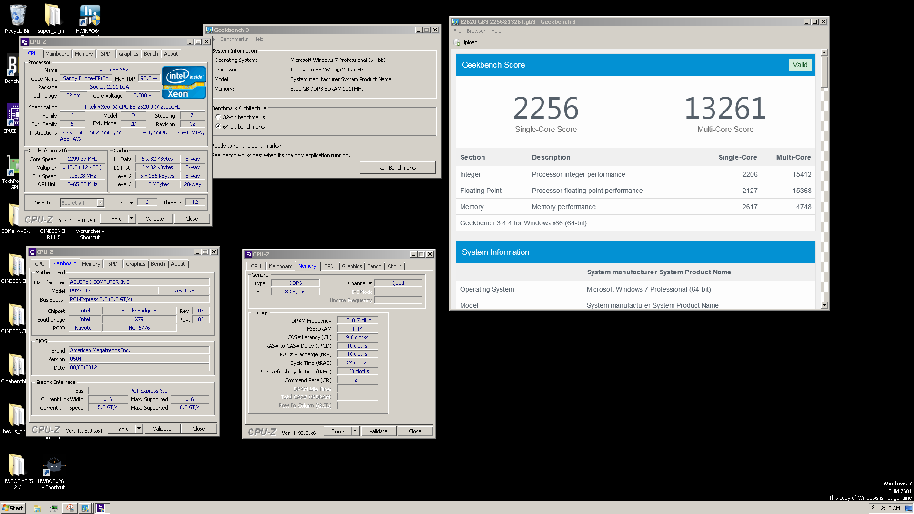
Task: Expand Tools dropdown arrow in CPU tab window
Action: (132, 219)
